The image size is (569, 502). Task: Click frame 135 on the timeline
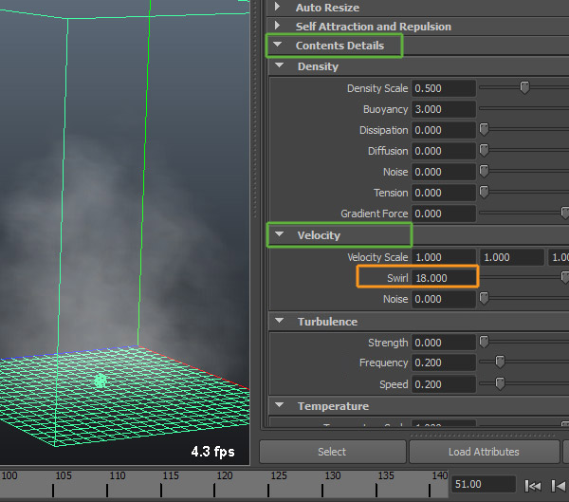(376, 490)
